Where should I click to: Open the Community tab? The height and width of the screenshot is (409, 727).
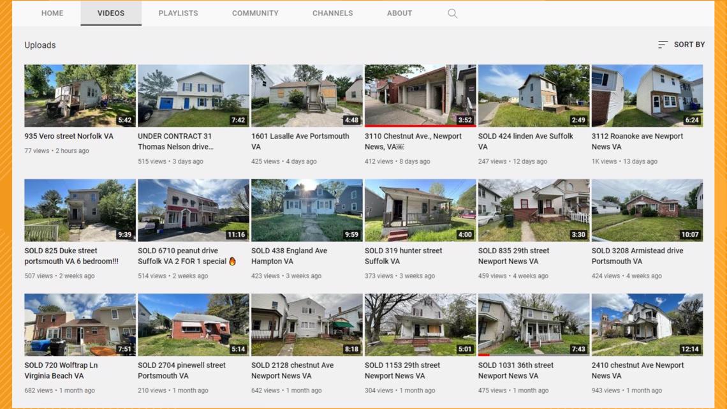coord(255,13)
